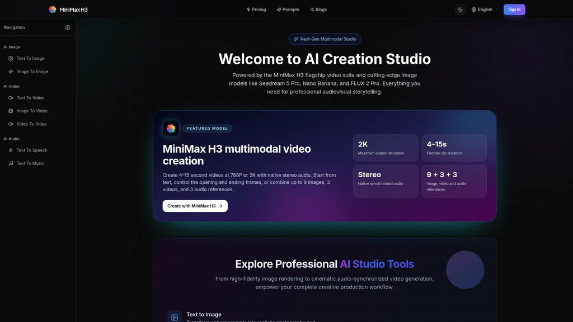
Task: Click the FEATURED MODEL badge
Action: (207, 129)
